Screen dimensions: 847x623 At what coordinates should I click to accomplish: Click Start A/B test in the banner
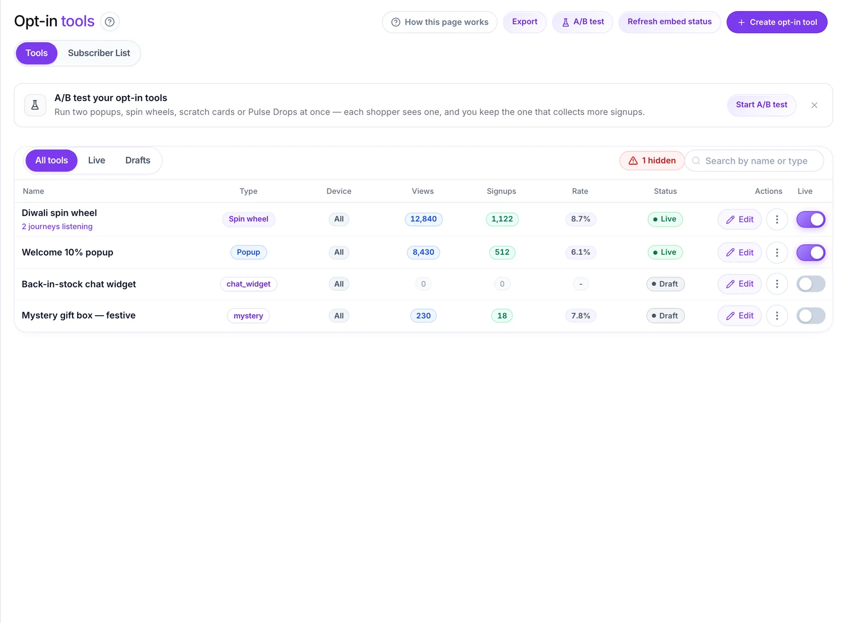tap(761, 105)
